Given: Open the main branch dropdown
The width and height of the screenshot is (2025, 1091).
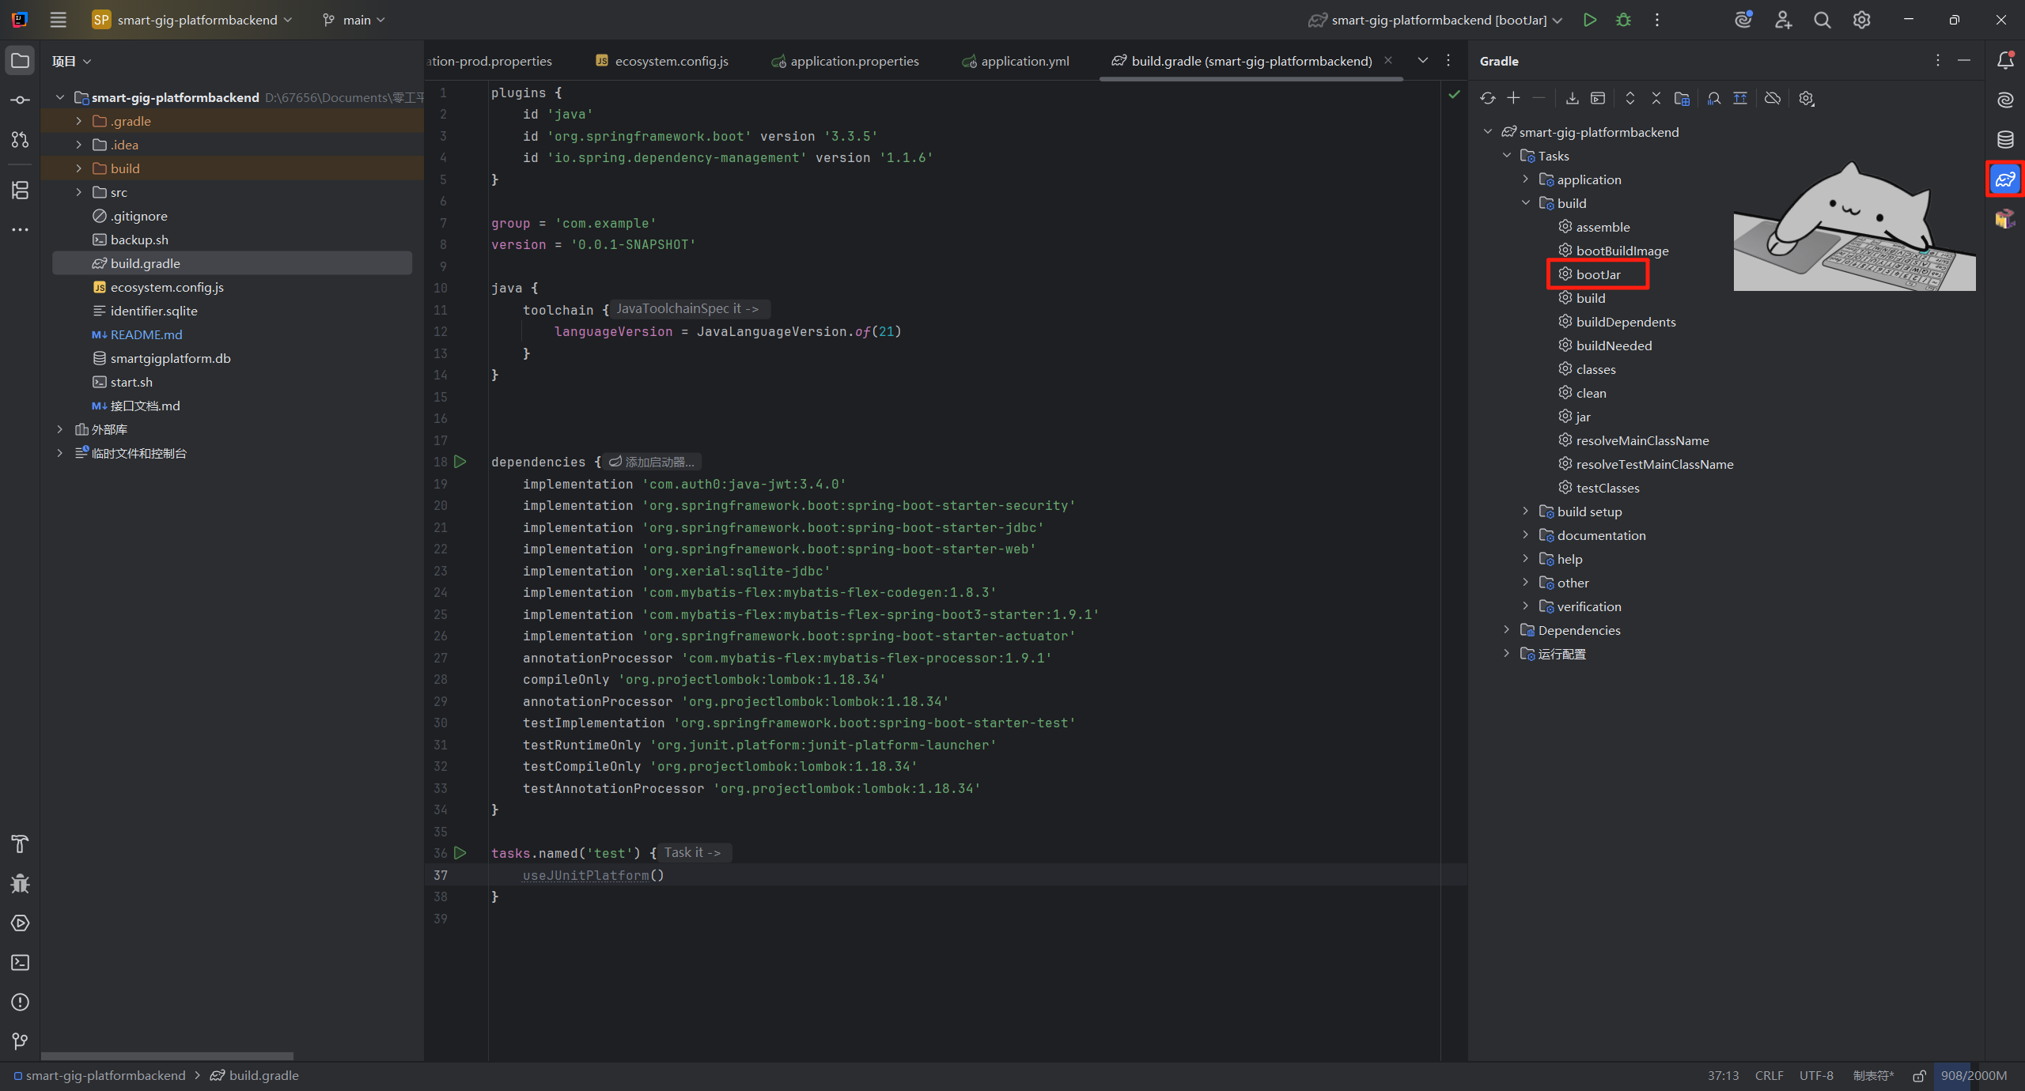Looking at the screenshot, I should point(354,20).
